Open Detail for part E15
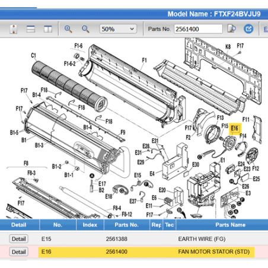This screenshot has height=268, width=268. click(19, 239)
